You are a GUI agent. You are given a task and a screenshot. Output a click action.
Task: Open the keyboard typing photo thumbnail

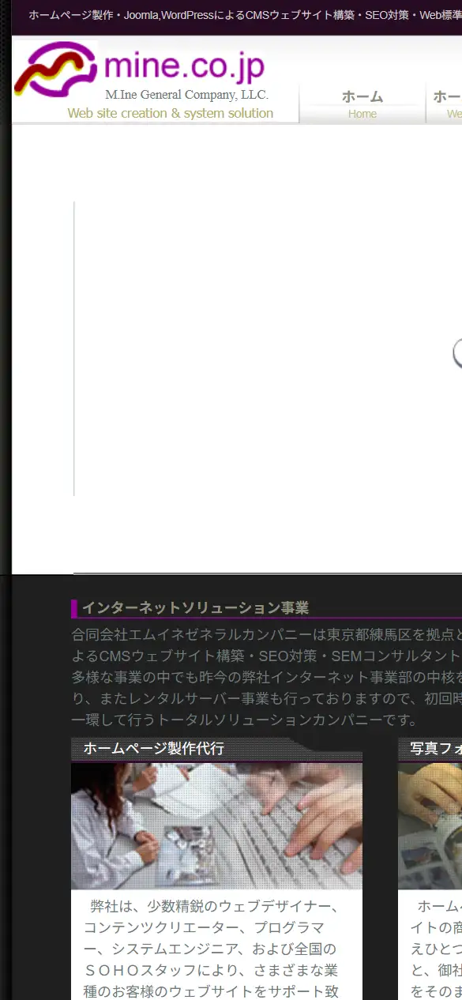point(216,826)
